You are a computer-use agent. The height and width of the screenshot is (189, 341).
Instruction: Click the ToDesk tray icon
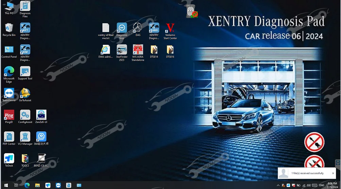[x=288, y=185]
